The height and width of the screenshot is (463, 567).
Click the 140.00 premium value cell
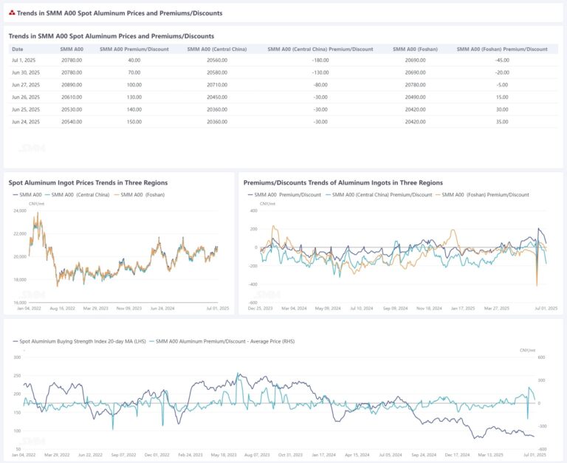point(134,109)
